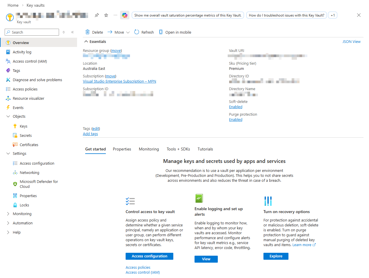Switch to the Tools + SDKs tab

click(178, 149)
